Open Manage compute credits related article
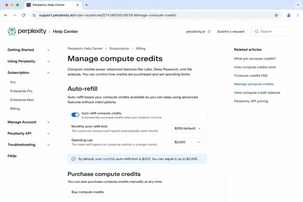The image size is (303, 202). [254, 84]
